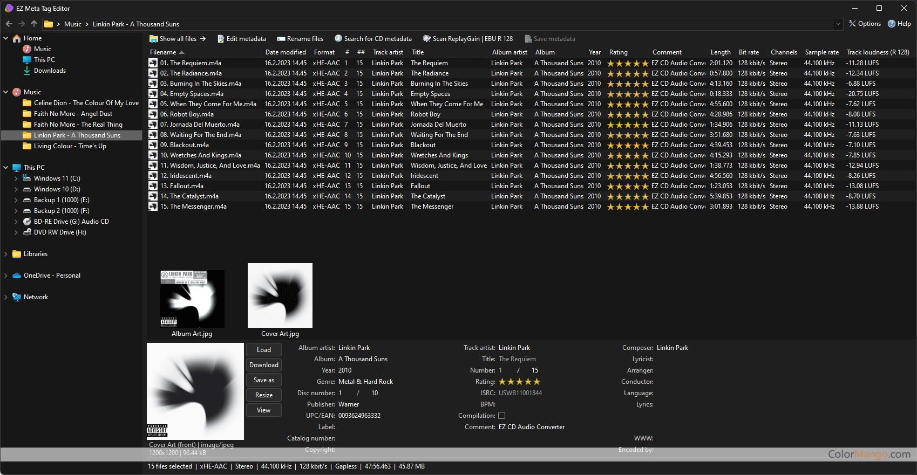The image size is (917, 475).
Task: Select file 03. Burning In The Skies.m4a
Action: pyautogui.click(x=201, y=84)
